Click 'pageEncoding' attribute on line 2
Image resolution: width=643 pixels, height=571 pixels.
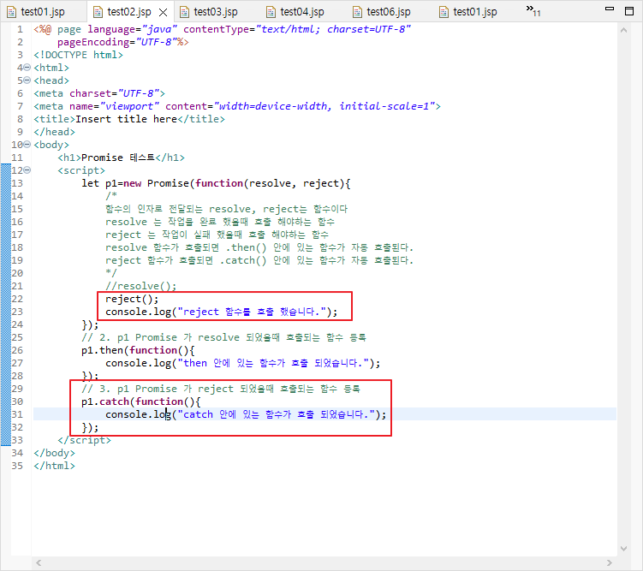[93, 42]
